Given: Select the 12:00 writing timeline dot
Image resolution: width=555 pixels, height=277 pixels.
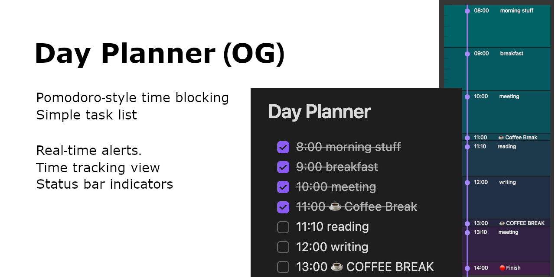Looking at the screenshot, I should [467, 183].
